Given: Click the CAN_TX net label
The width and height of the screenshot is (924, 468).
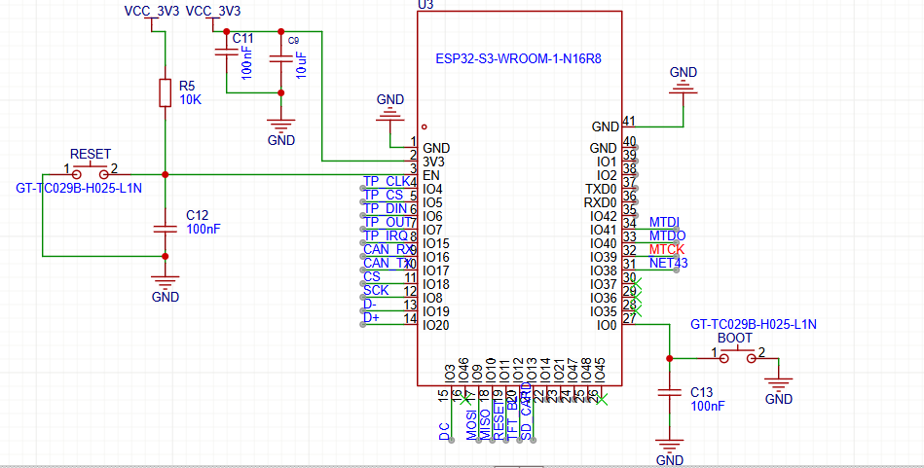Looking at the screenshot, I should 387,263.
